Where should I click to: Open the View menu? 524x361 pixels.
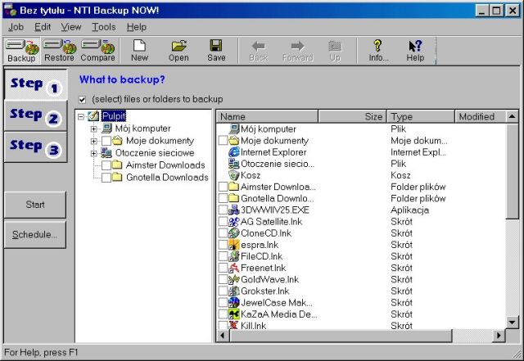[71, 27]
